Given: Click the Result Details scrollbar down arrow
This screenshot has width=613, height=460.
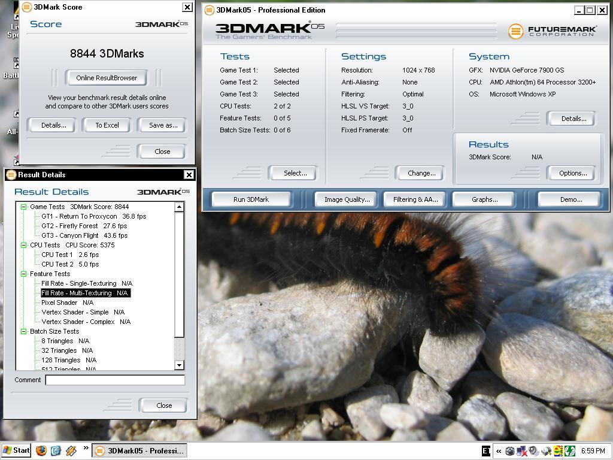Looking at the screenshot, I should [179, 365].
